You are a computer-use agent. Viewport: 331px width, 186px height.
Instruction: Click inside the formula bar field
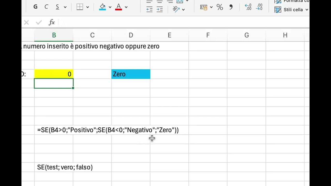184,22
